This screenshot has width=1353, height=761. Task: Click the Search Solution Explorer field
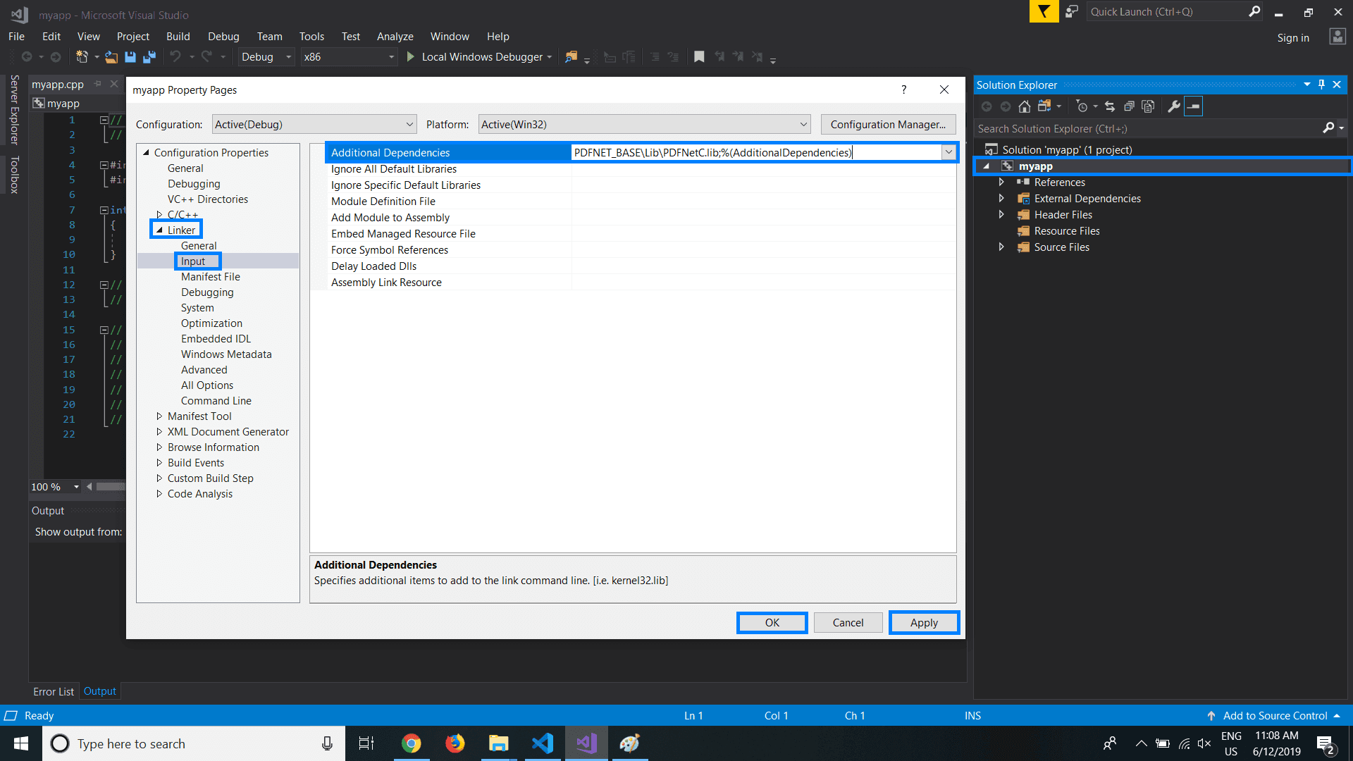1149,129
